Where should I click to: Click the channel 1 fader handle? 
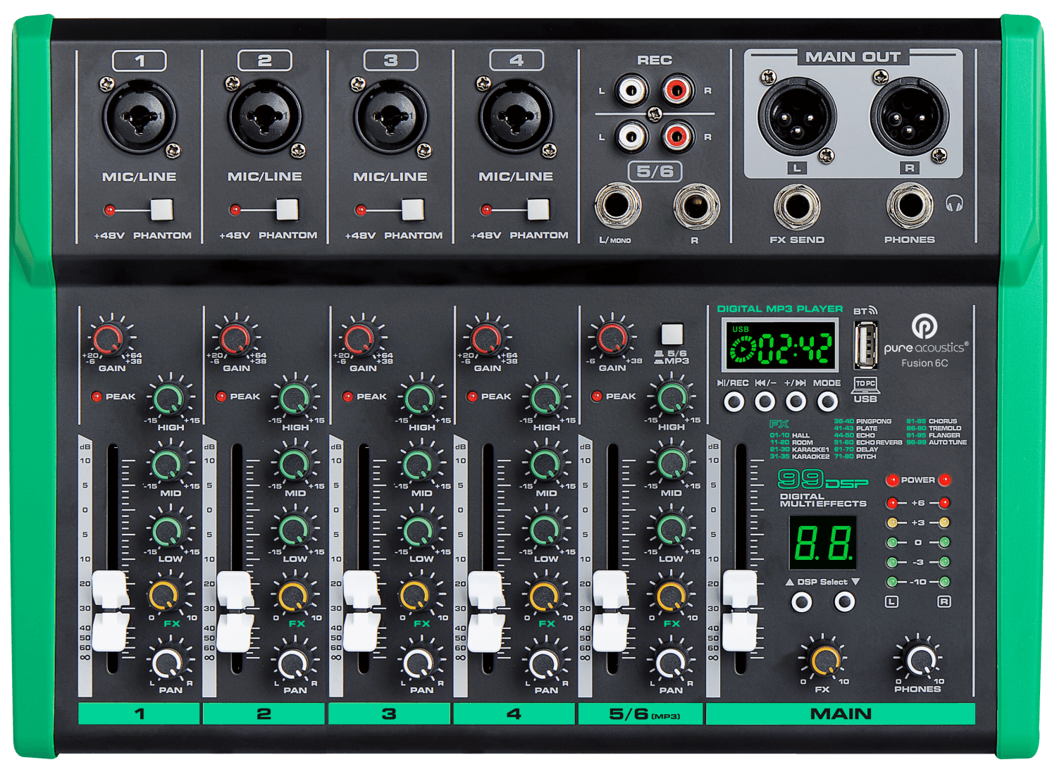111,611
